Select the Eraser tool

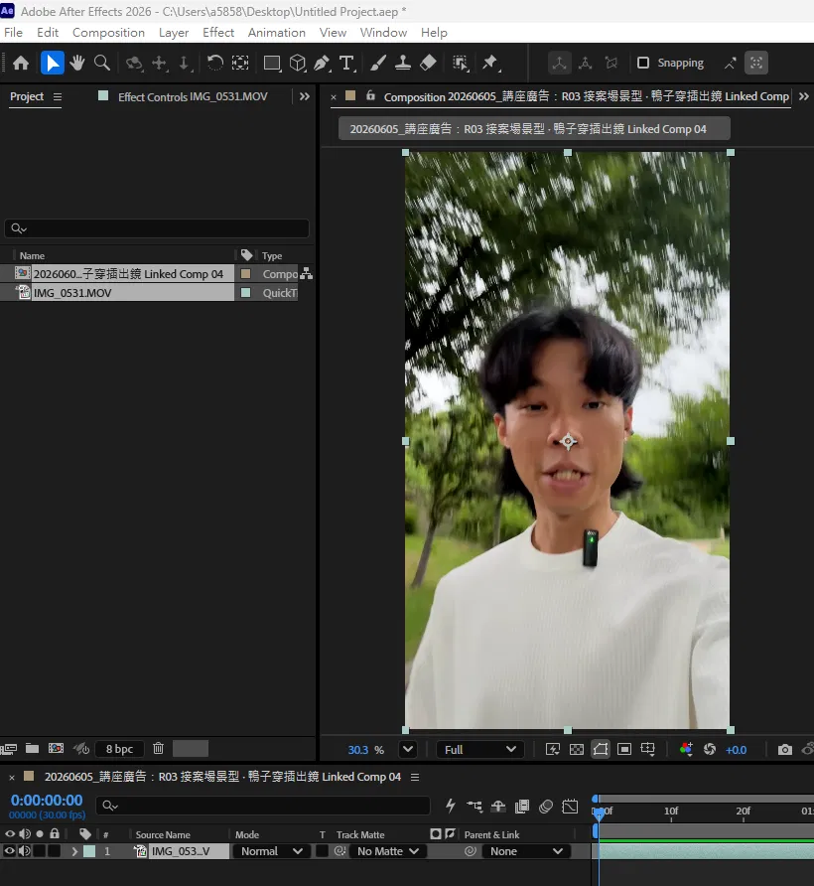[x=428, y=63]
